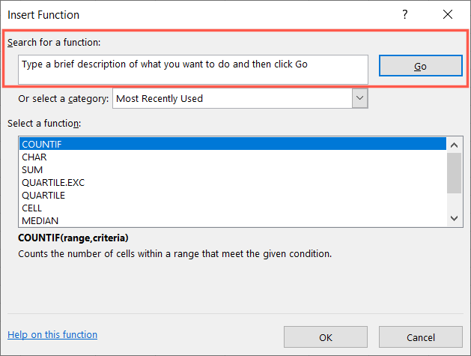Click the Most Recently Used combo box

(x=232, y=98)
